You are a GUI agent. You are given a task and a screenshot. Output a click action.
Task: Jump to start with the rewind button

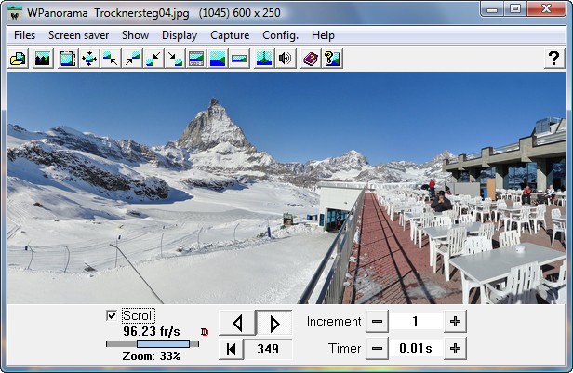(231, 349)
